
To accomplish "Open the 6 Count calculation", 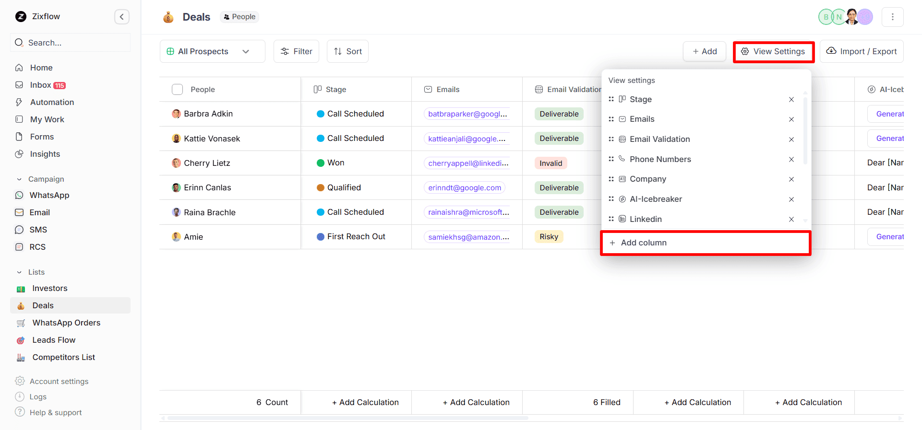I will tap(272, 402).
